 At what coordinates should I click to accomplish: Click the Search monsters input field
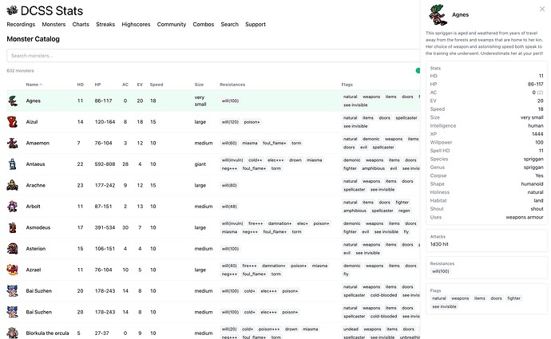click(x=213, y=56)
